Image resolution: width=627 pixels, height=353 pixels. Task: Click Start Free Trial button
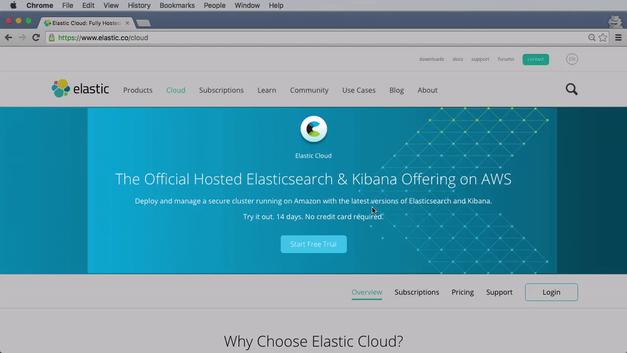pyautogui.click(x=313, y=244)
